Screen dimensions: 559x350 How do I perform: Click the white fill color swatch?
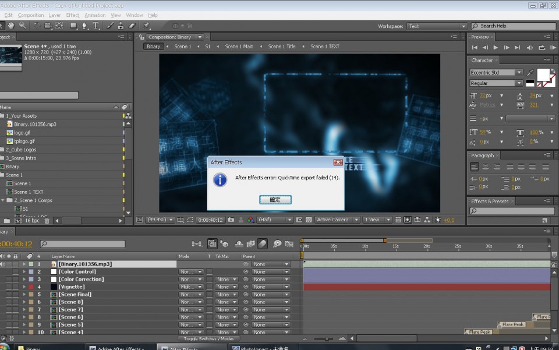[543, 74]
